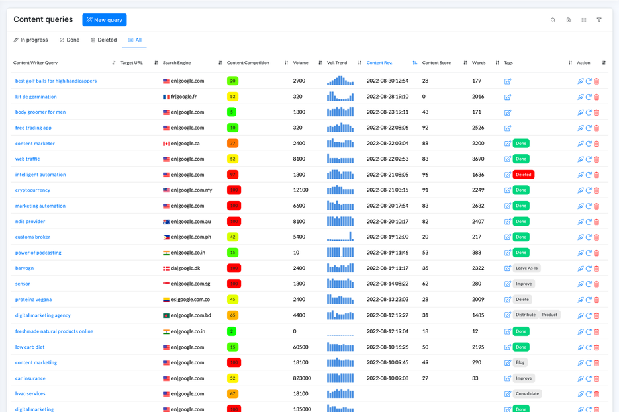Open the filter funnel icon
Screen dimensions: 619x412
(599, 20)
